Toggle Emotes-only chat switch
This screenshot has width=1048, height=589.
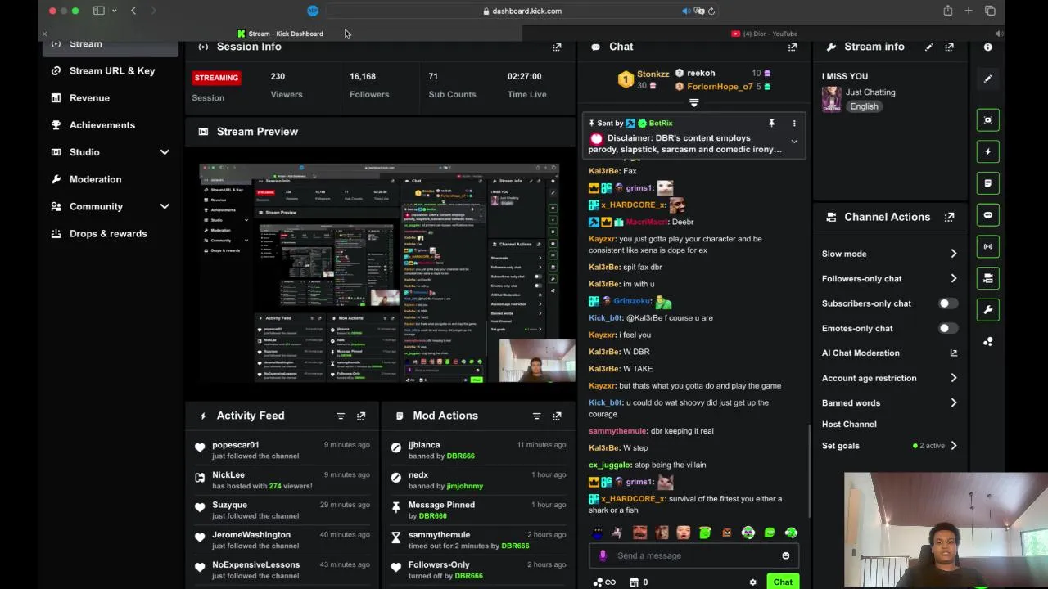(947, 329)
